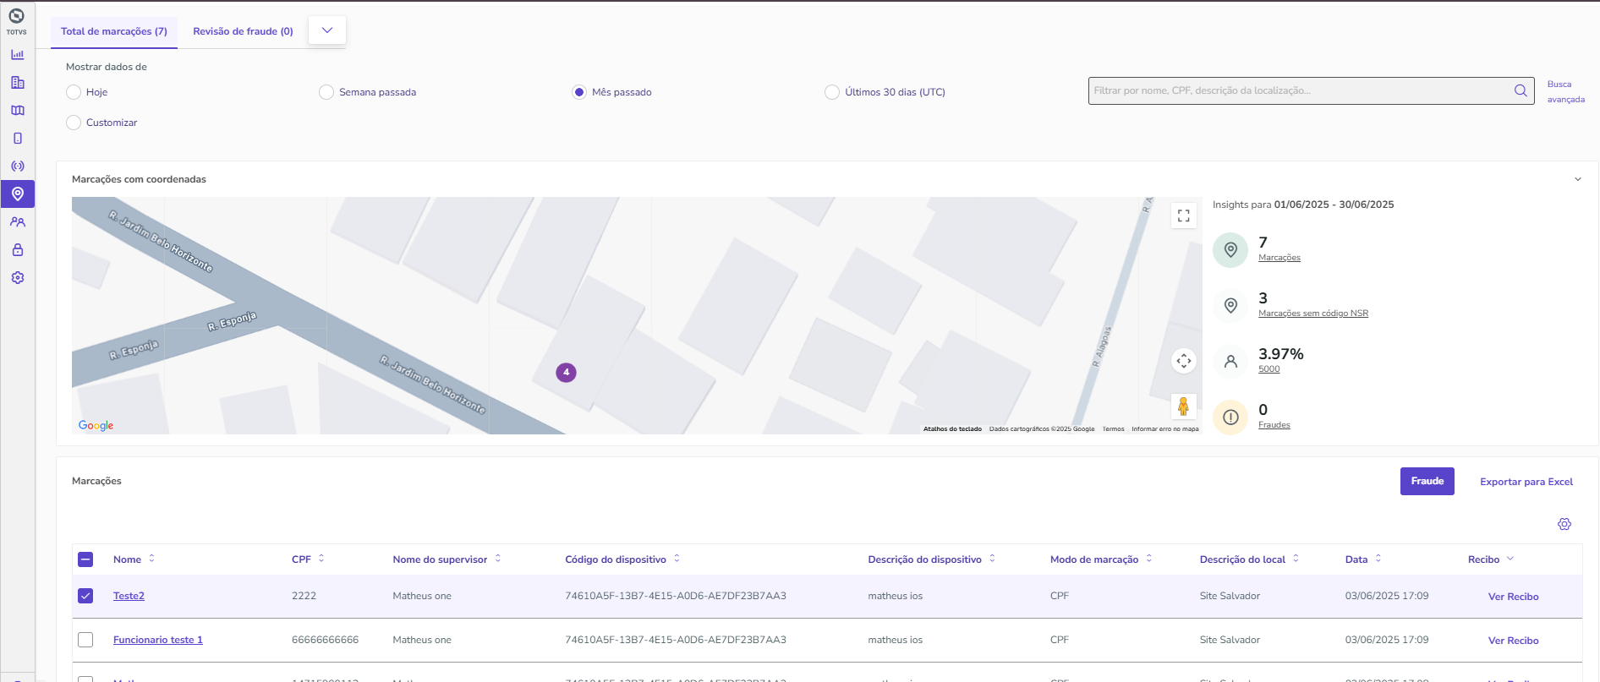Enter fullscreen on the map
Screen dimensions: 1600x682
[1184, 216]
